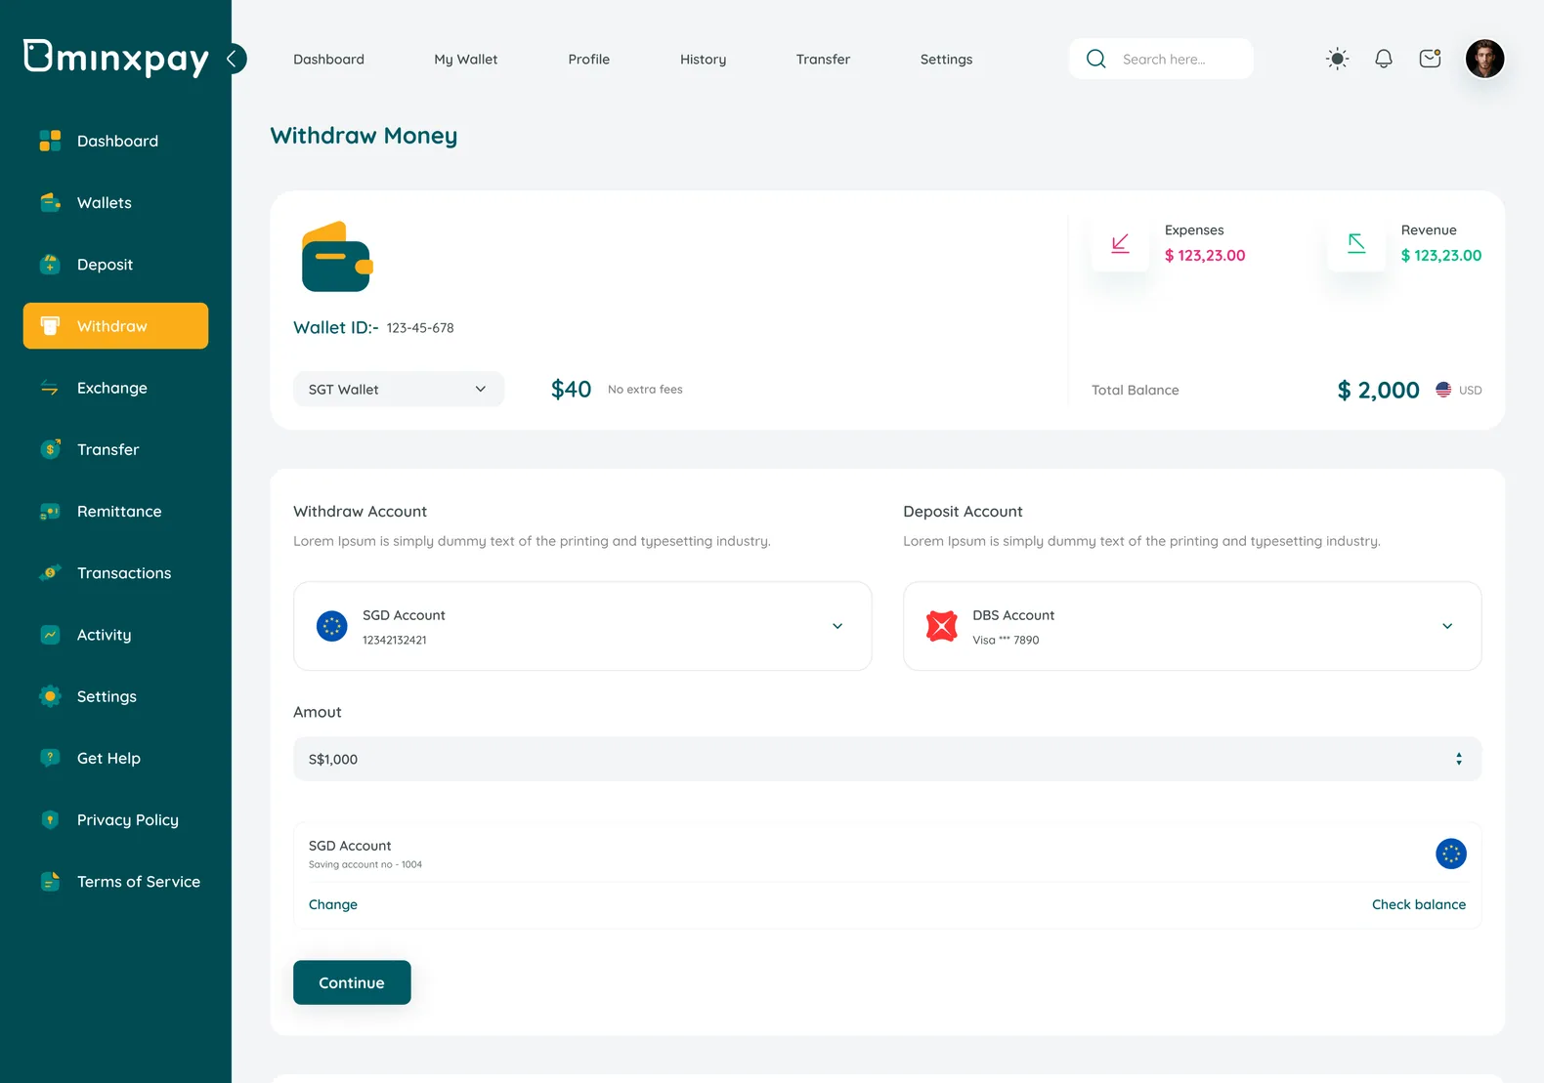This screenshot has height=1083, width=1544.
Task: Open the user profile avatar
Action: (x=1484, y=59)
